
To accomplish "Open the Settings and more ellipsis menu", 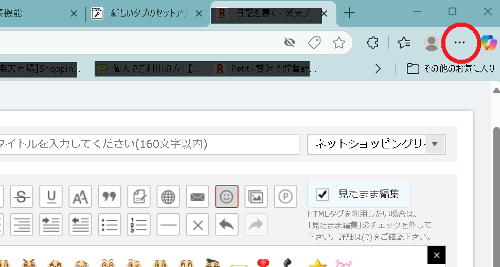I will (x=459, y=42).
